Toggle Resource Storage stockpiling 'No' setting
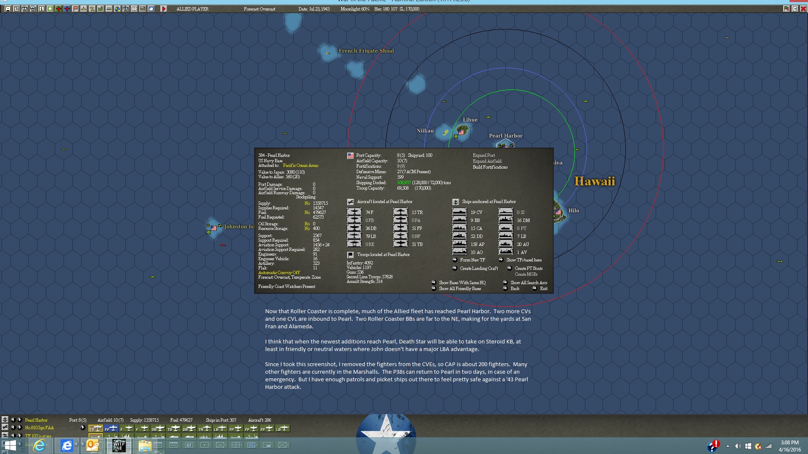 [307, 228]
